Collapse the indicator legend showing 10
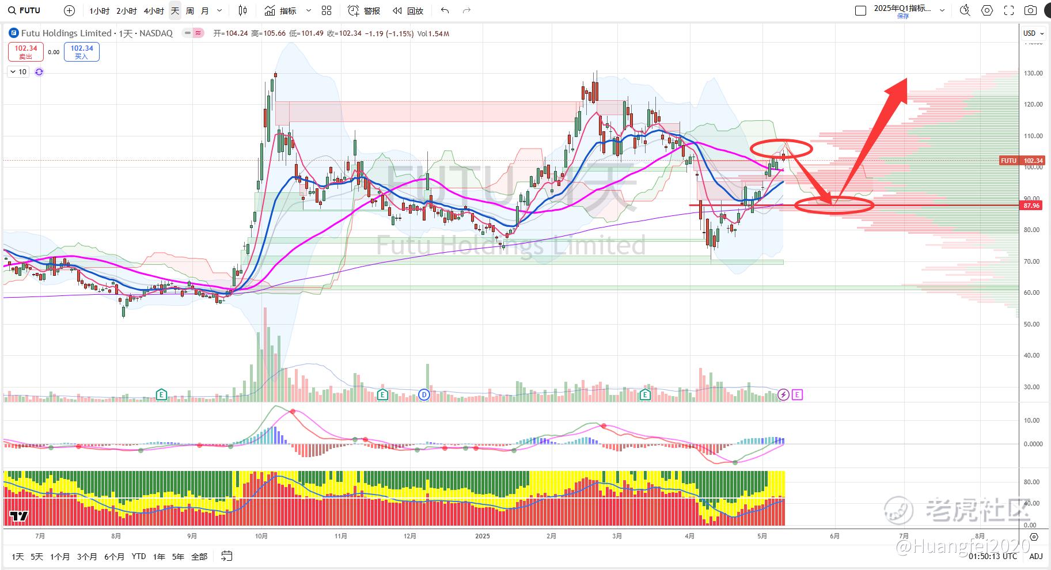Image resolution: width=1051 pixels, height=570 pixels. [18, 72]
